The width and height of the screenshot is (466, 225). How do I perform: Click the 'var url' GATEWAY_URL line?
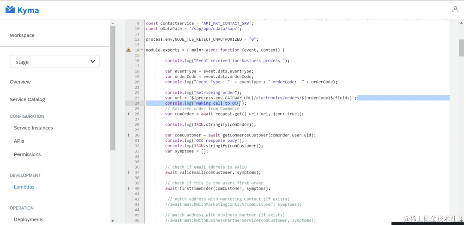pyautogui.click(x=260, y=98)
